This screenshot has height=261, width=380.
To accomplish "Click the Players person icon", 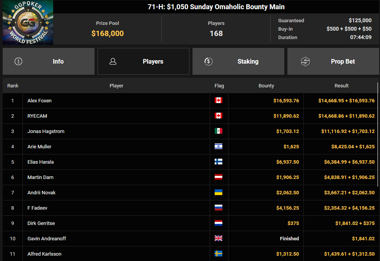I will point(113,61).
